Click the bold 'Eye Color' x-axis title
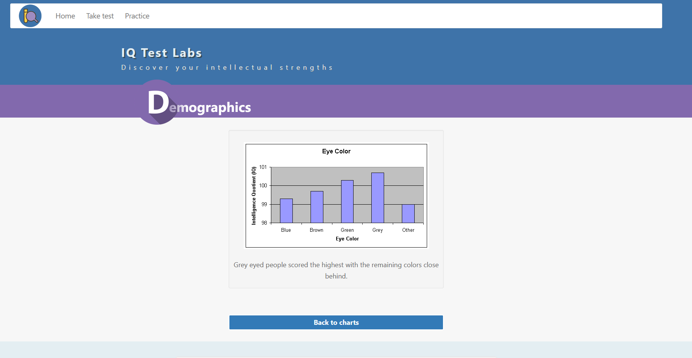This screenshot has width=692, height=358. [x=347, y=239]
